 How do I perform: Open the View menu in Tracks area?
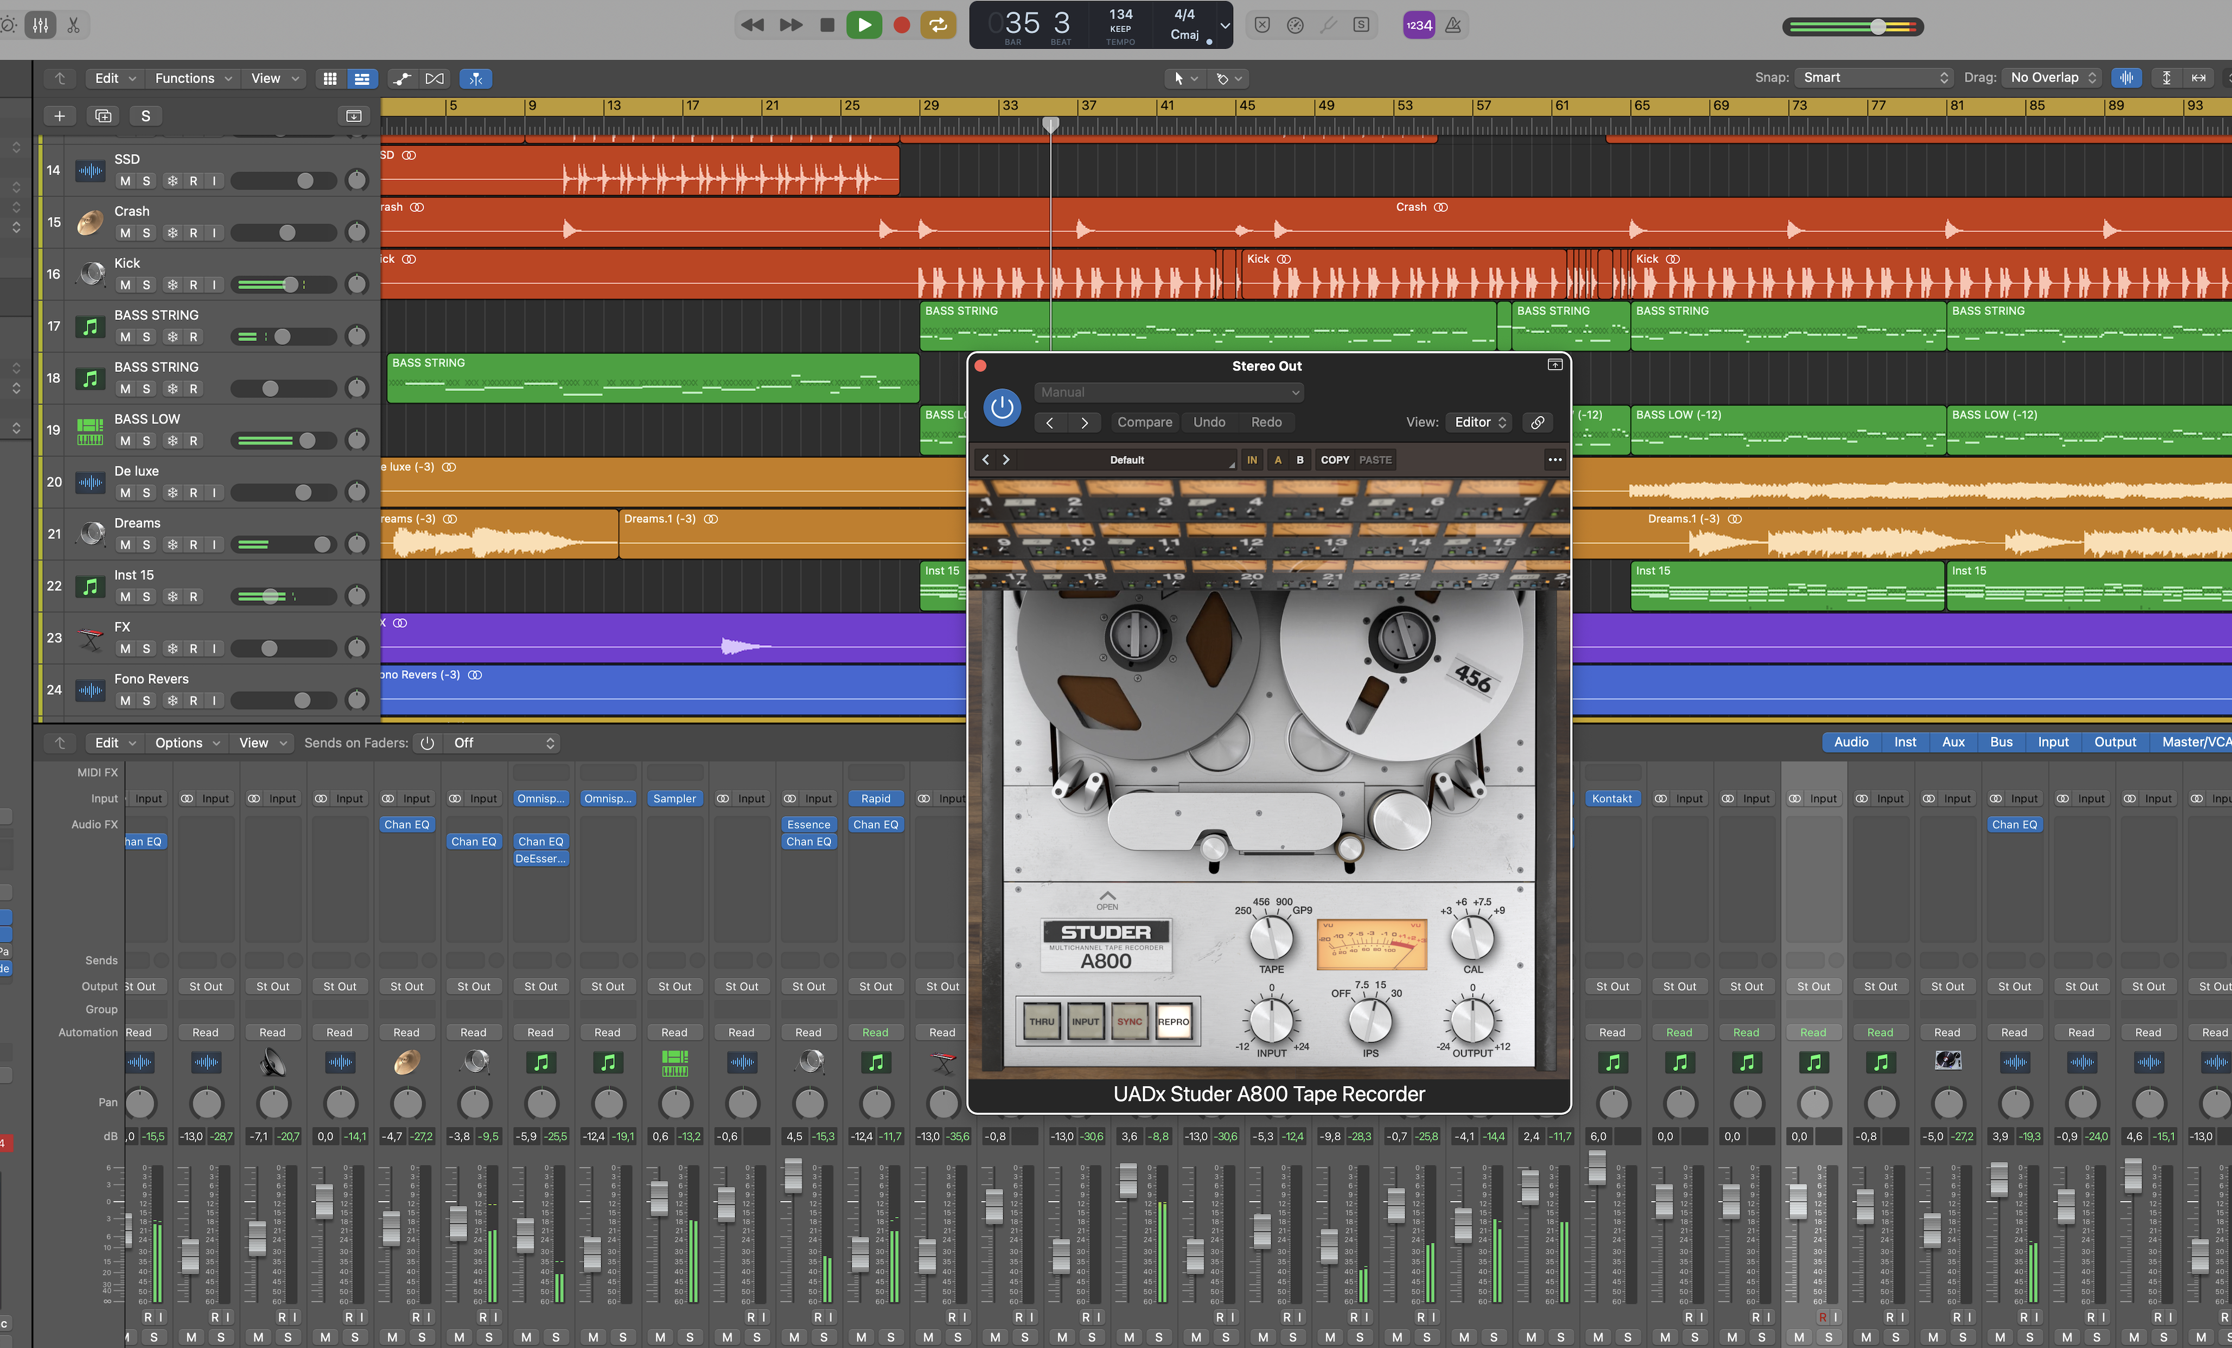tap(275, 79)
